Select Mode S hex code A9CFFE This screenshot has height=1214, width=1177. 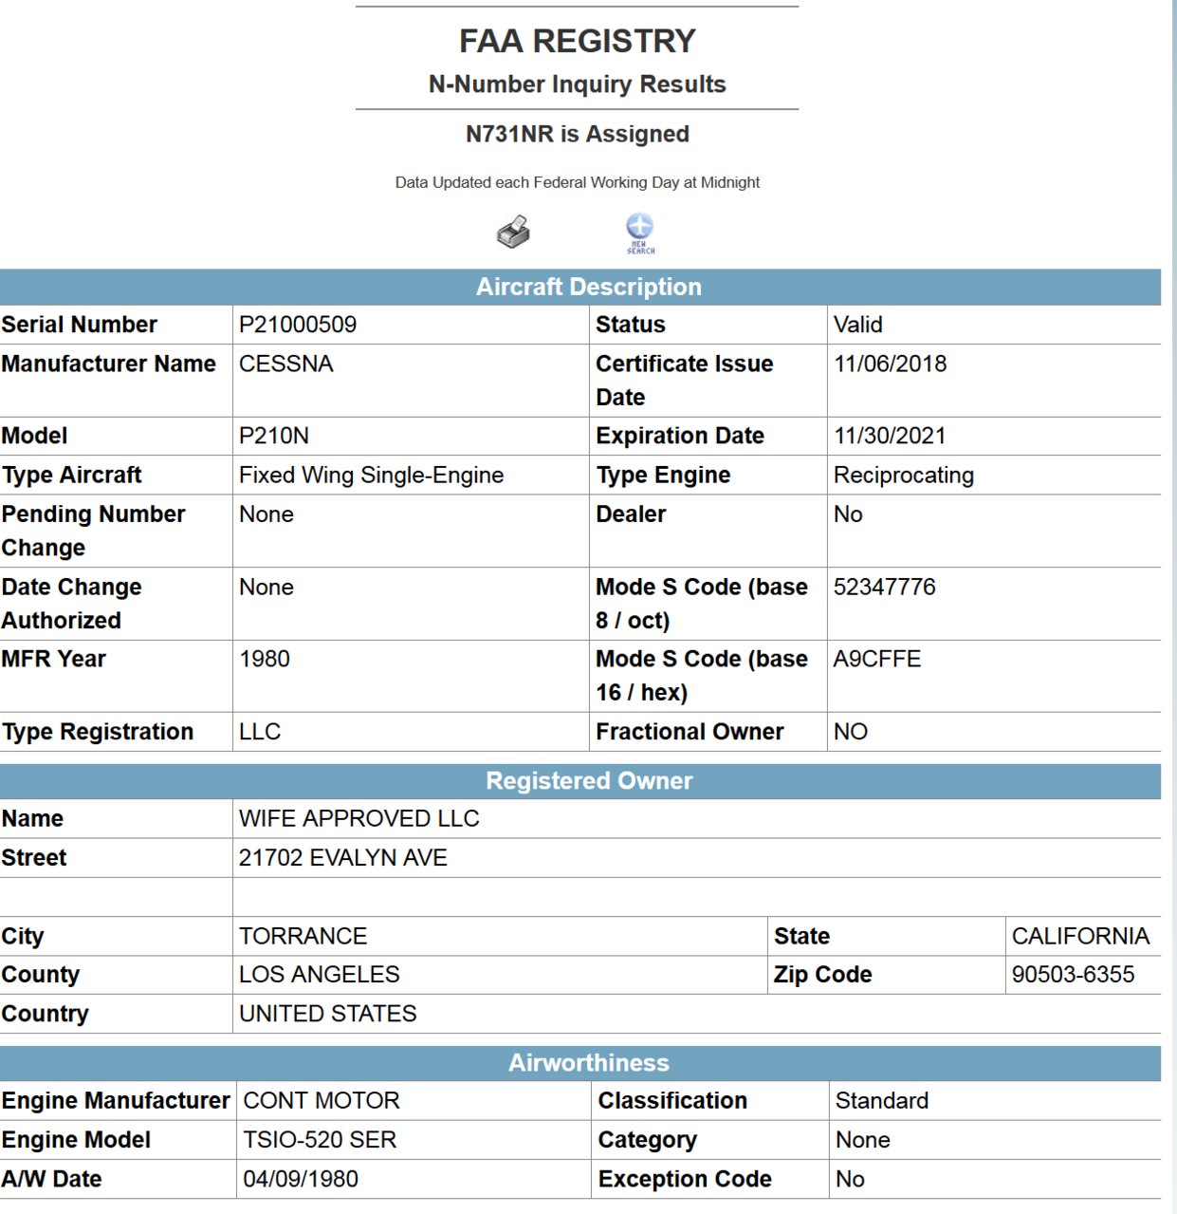click(x=877, y=659)
